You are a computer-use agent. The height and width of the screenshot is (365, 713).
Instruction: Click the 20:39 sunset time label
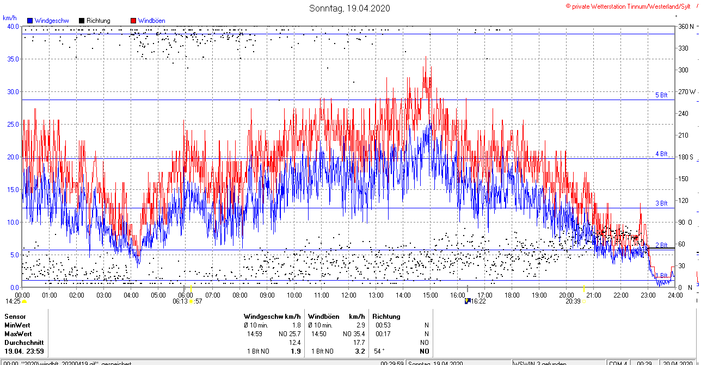(573, 301)
